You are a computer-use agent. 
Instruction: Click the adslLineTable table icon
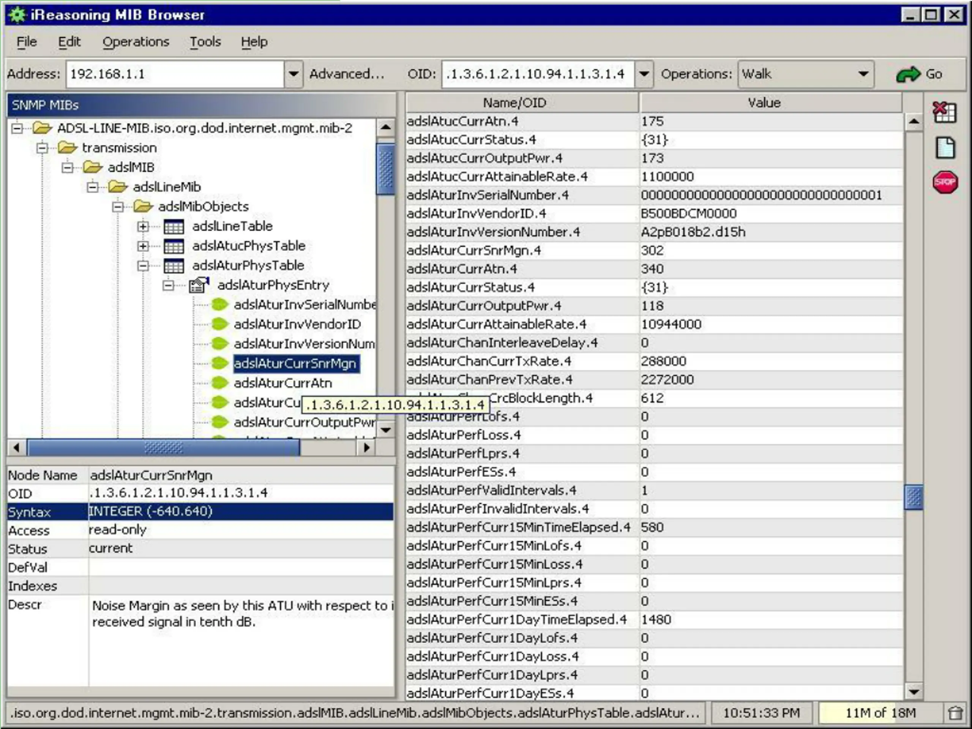(x=174, y=227)
